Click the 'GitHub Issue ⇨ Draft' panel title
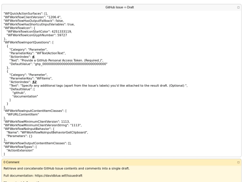The image size is (243, 182). pyautogui.click(x=120, y=7)
